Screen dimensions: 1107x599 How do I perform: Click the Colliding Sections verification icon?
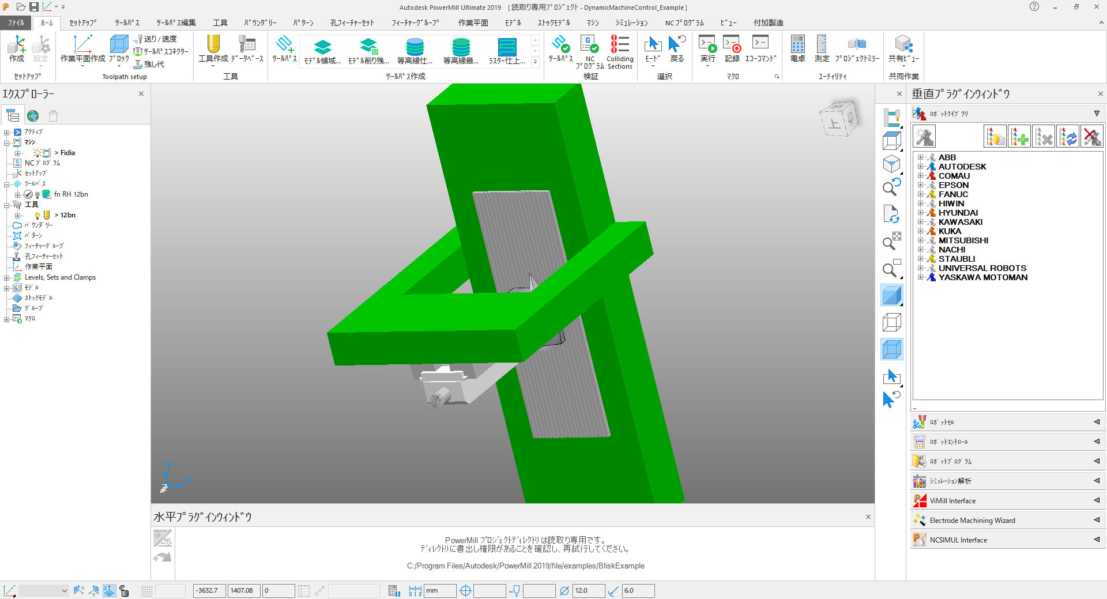620,52
